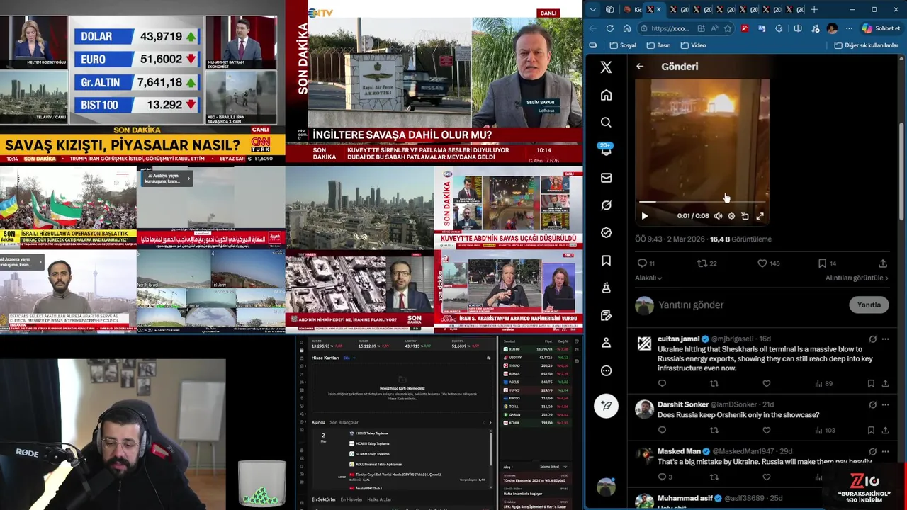Open the Edge tab search dropdown arrow
The height and width of the screenshot is (510, 907).
(x=593, y=10)
